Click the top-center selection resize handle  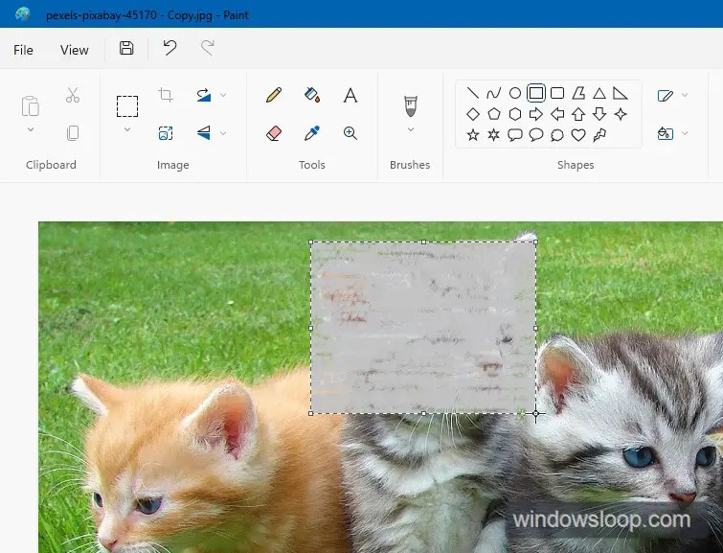(423, 242)
